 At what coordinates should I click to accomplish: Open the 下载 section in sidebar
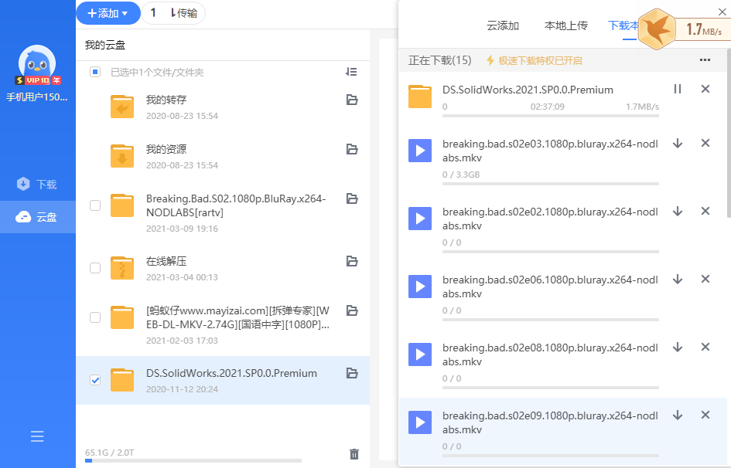pos(37,185)
